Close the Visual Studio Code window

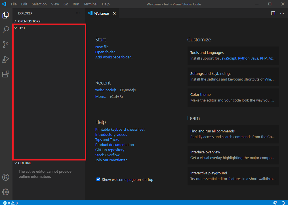pos(283,4)
